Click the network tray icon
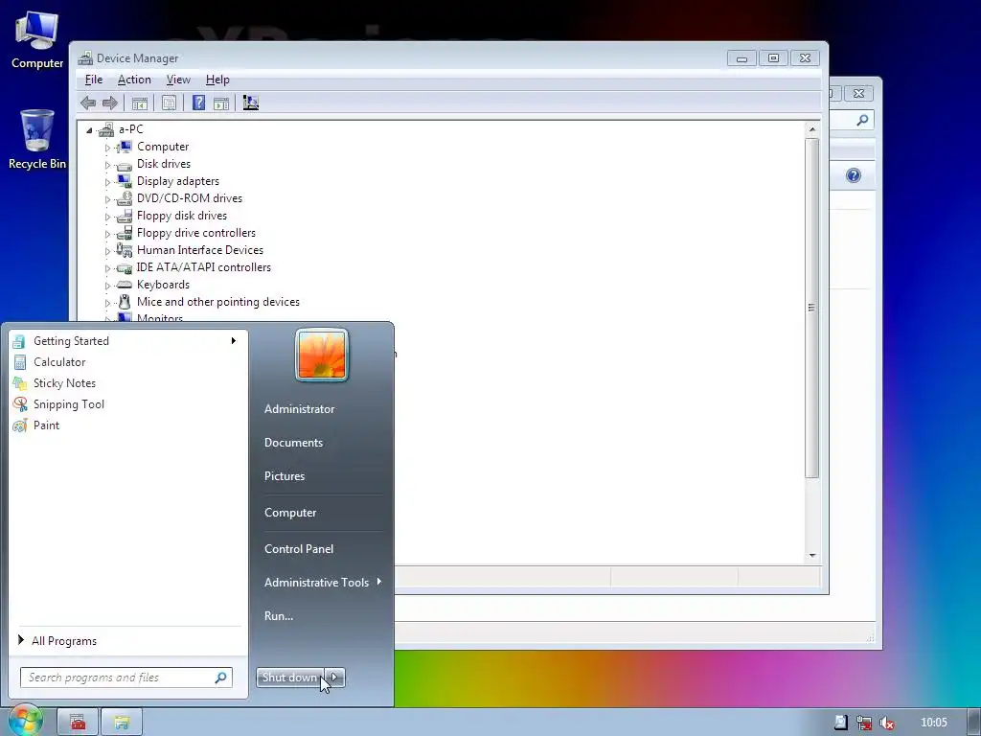 pos(864,723)
